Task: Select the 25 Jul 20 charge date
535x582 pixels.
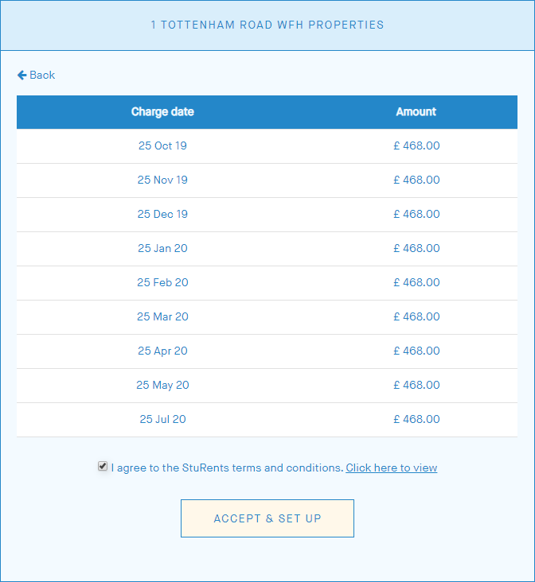Action: coord(162,419)
